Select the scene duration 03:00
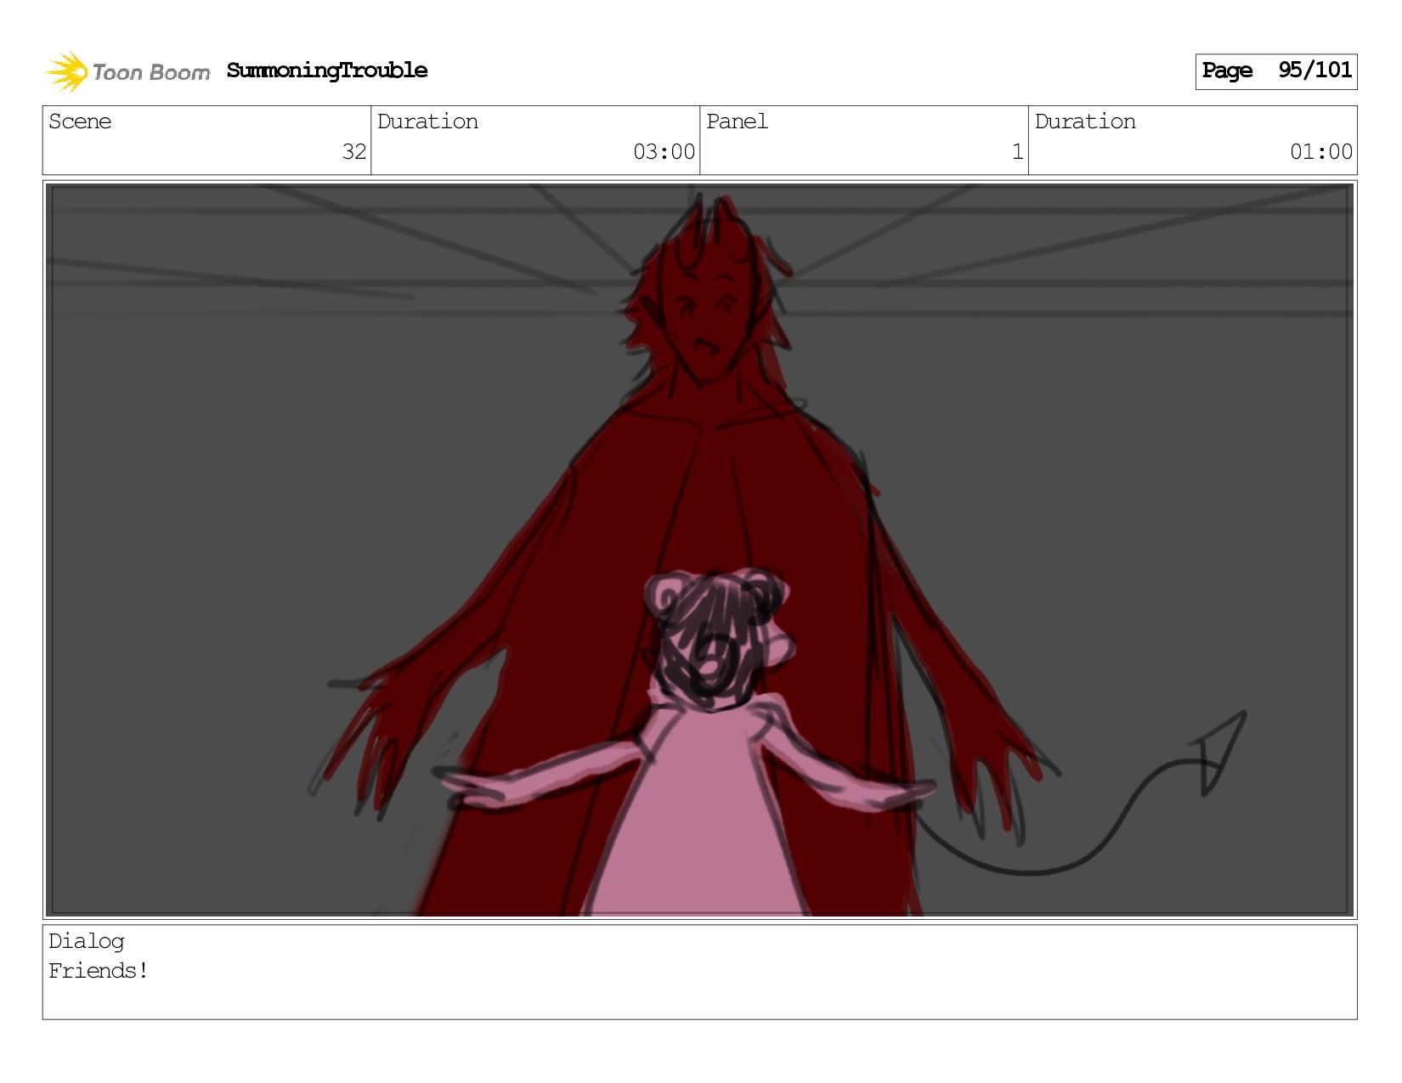Screen dimensions: 1402x1083 664,152
